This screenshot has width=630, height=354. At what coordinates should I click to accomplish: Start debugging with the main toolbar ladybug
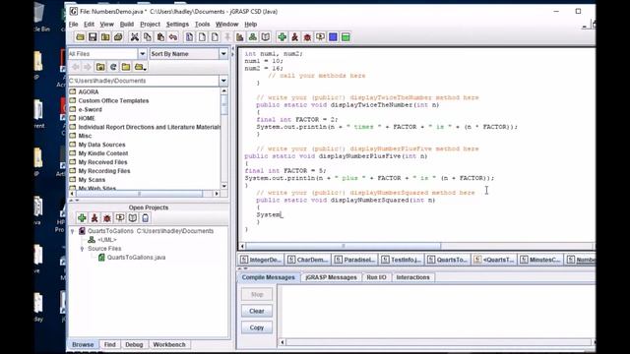307,37
